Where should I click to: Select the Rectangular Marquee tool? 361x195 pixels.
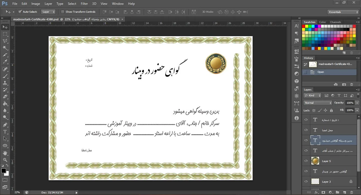(x=5, y=34)
